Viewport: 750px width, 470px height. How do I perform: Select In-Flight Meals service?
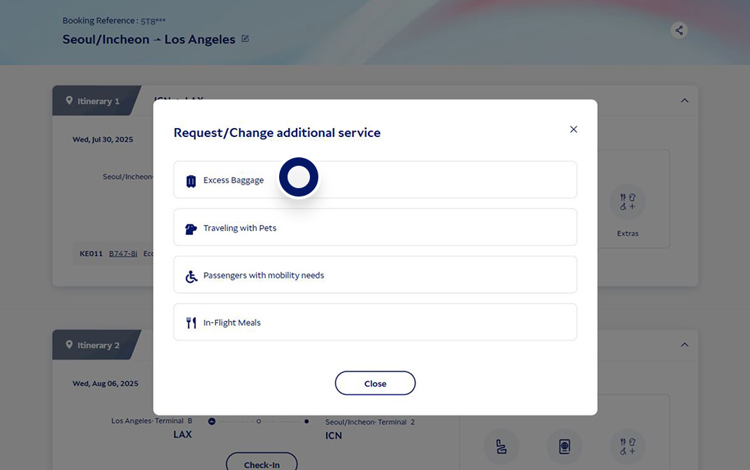tap(375, 322)
